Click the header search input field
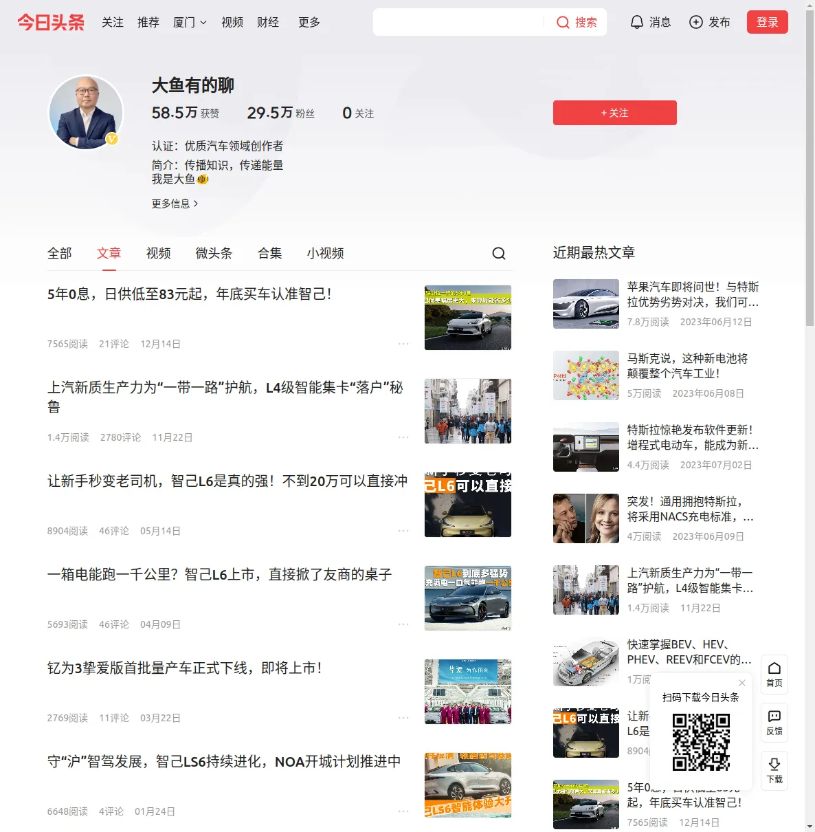 tap(459, 22)
